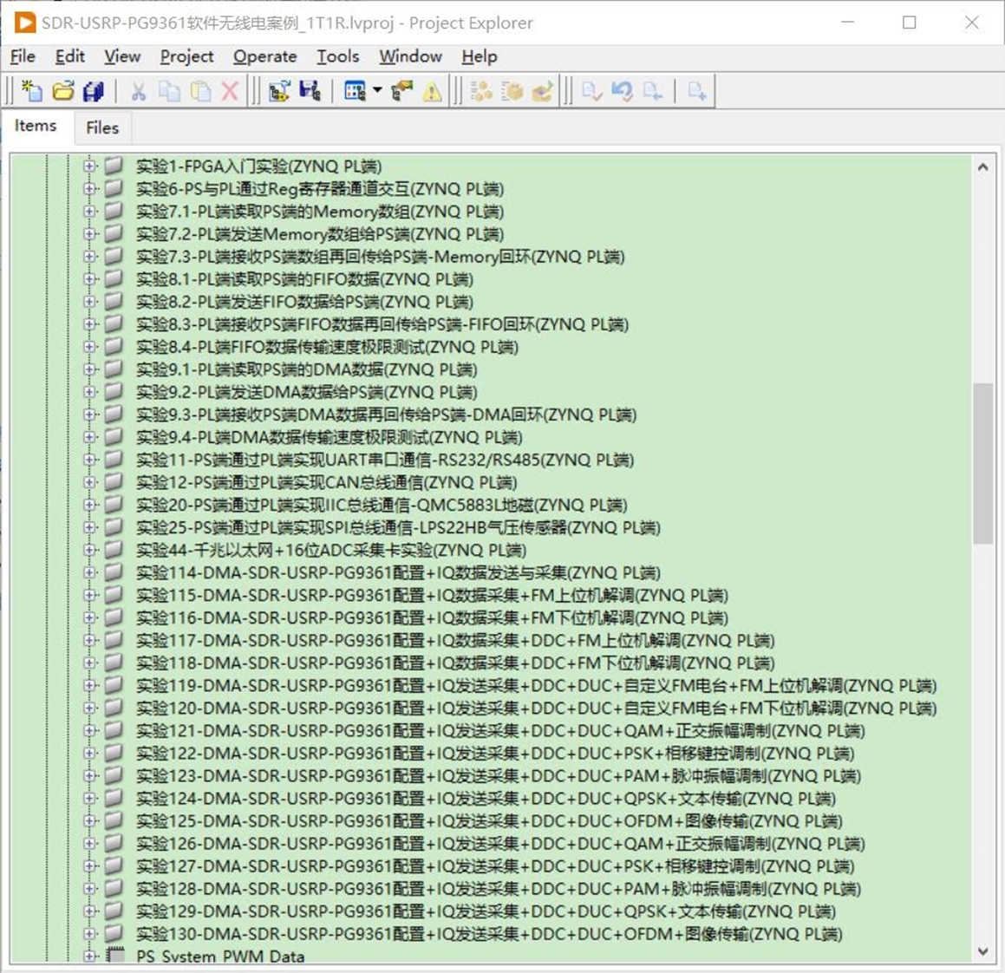
Task: Click the Undo Check Out arrow icon
Action: (622, 91)
